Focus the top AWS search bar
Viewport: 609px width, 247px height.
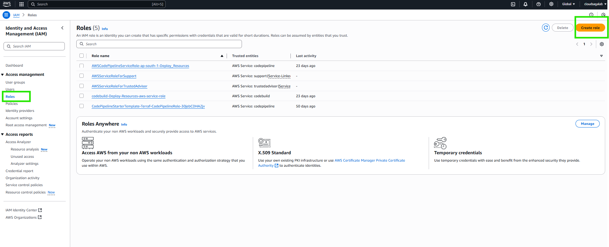[x=97, y=4]
